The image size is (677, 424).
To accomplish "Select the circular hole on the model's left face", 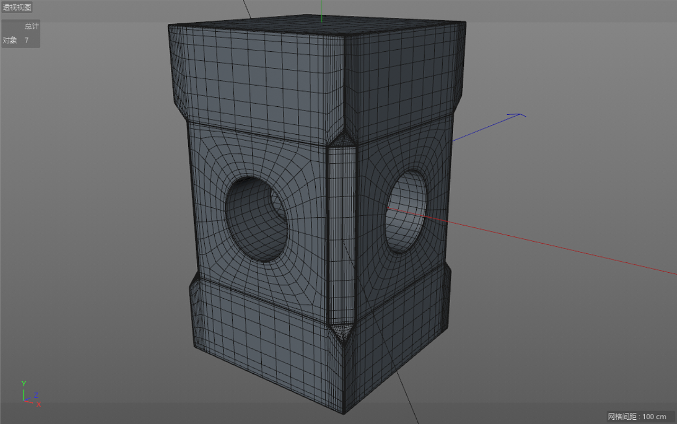I will [257, 219].
